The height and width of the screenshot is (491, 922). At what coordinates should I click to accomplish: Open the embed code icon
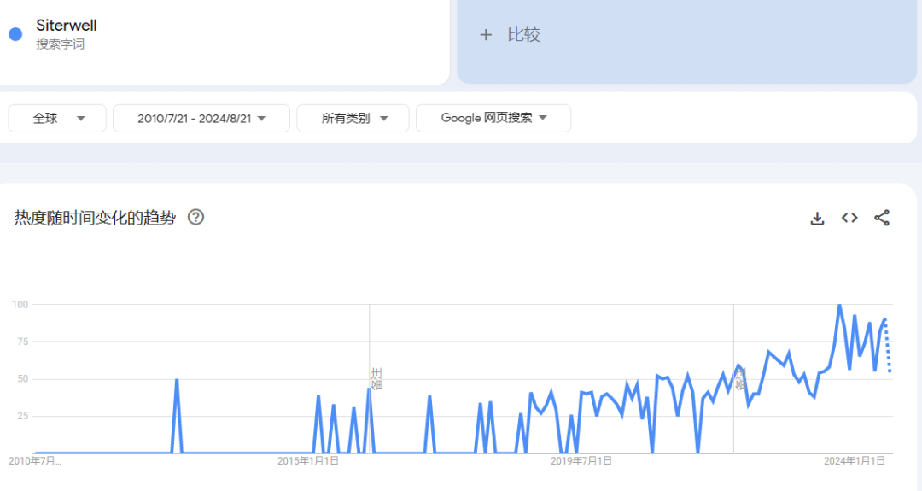coord(849,218)
